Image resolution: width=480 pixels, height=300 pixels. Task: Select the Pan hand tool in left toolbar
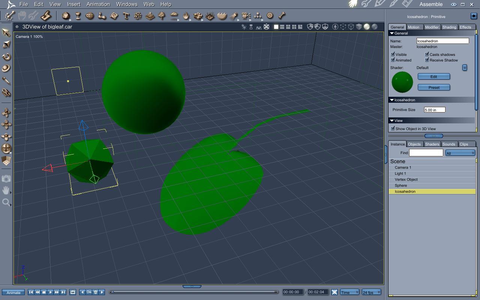coord(6,190)
